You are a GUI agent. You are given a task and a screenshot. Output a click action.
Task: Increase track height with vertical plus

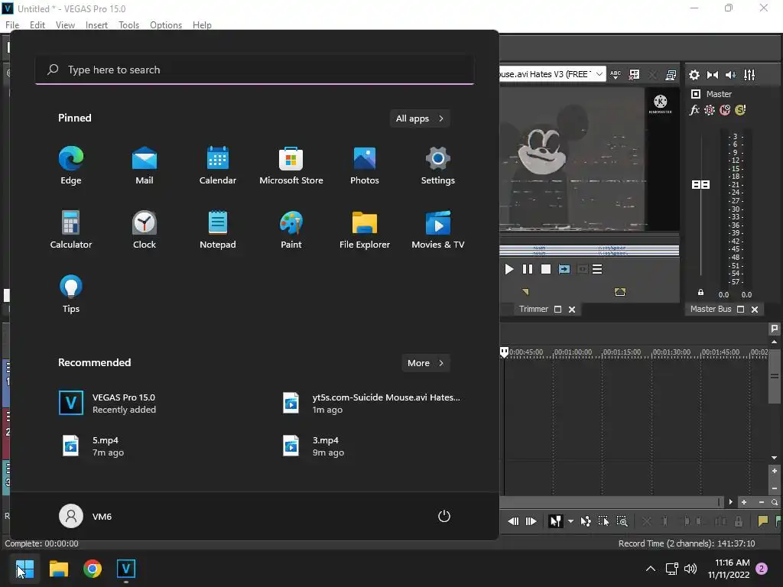click(775, 471)
